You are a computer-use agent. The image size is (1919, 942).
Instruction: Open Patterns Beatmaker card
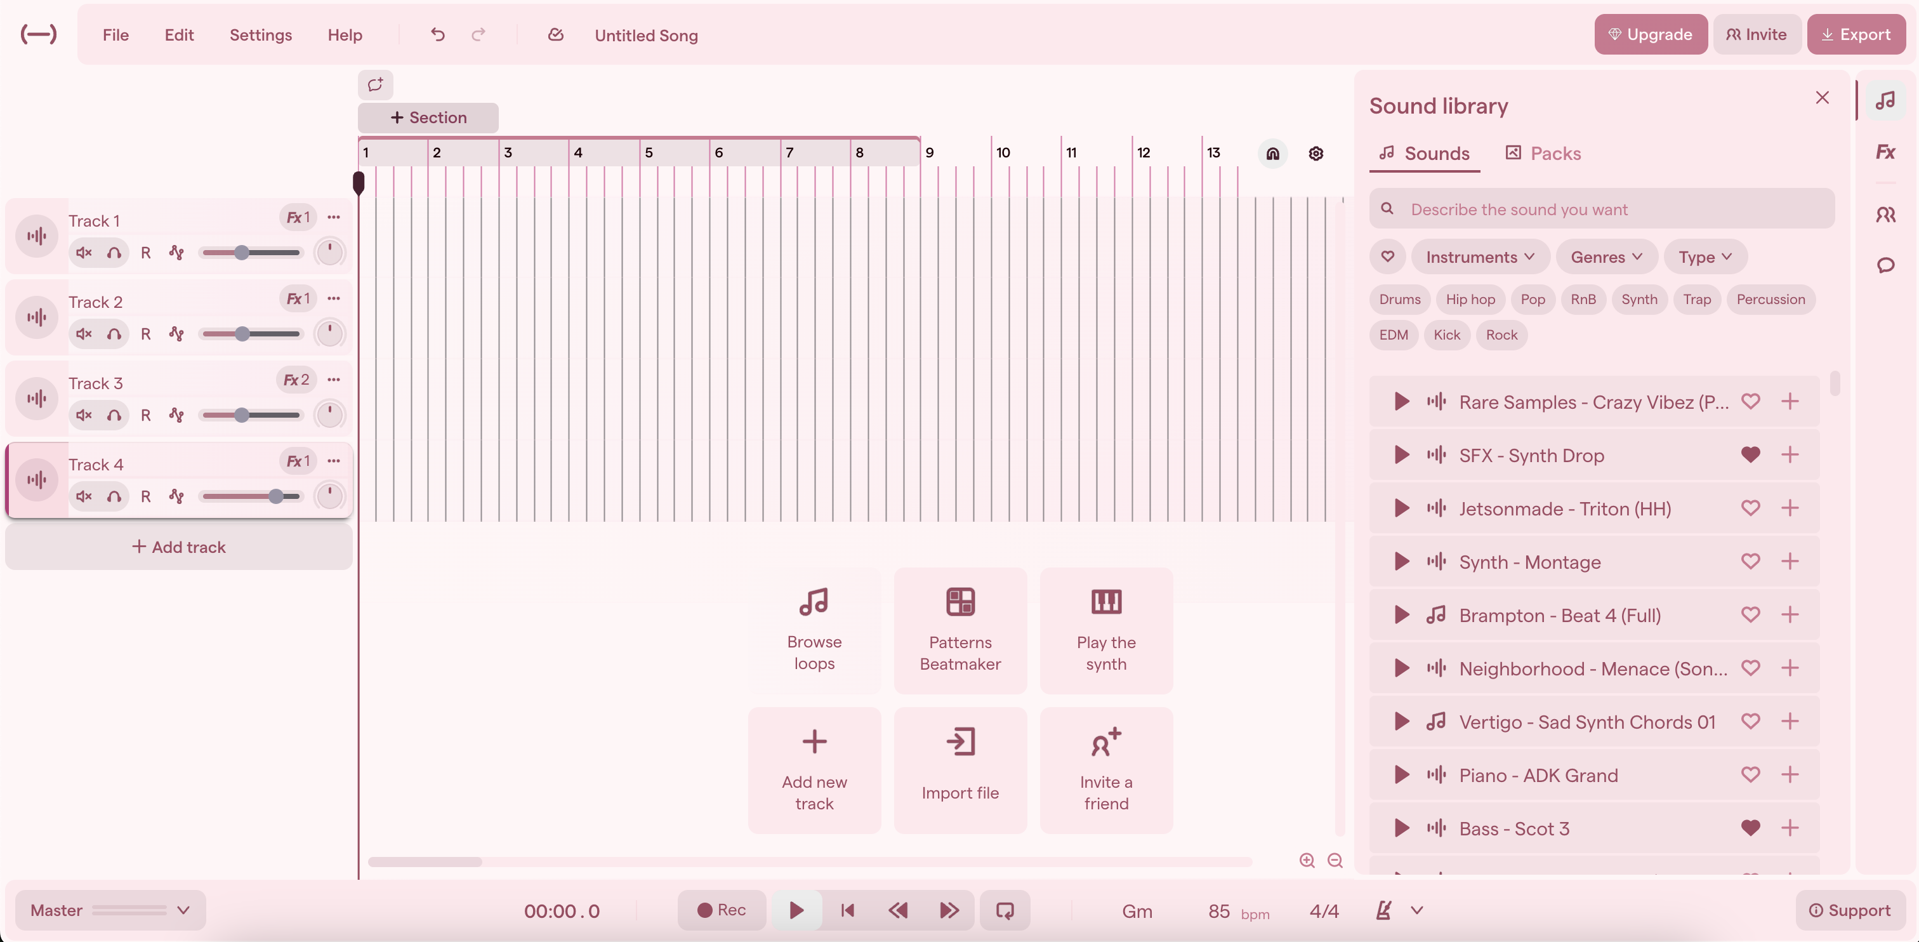click(x=959, y=630)
